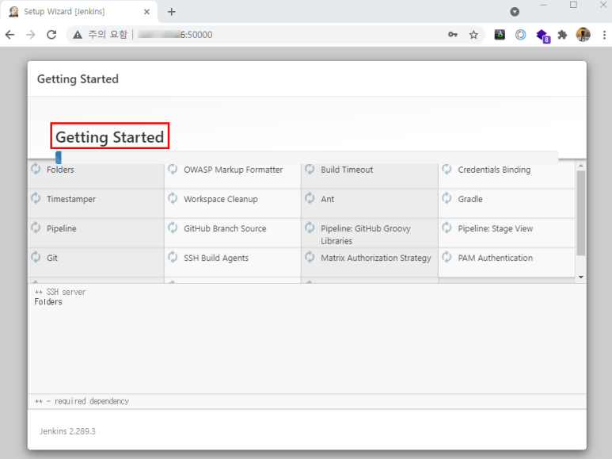Screen dimensions: 612x459
Task: Click the Credentials Binding spinner icon
Action: click(x=447, y=169)
